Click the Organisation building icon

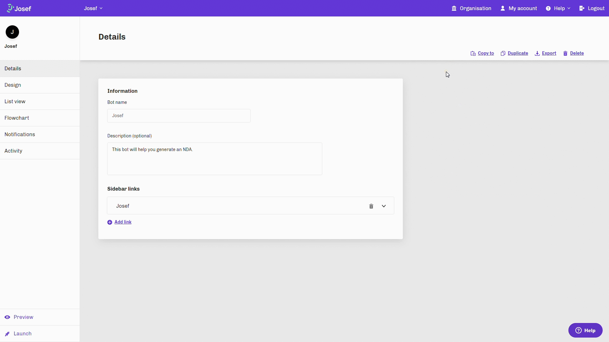point(454,8)
